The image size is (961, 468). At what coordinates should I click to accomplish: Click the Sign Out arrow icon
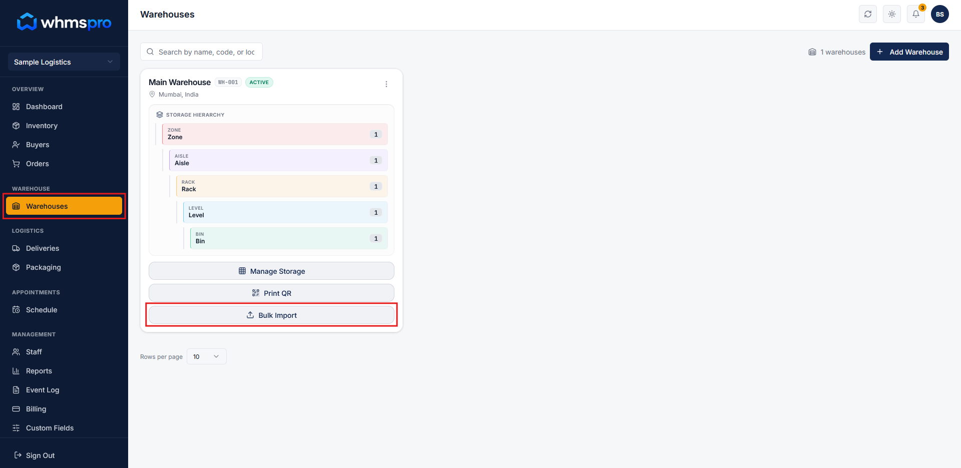(18, 455)
